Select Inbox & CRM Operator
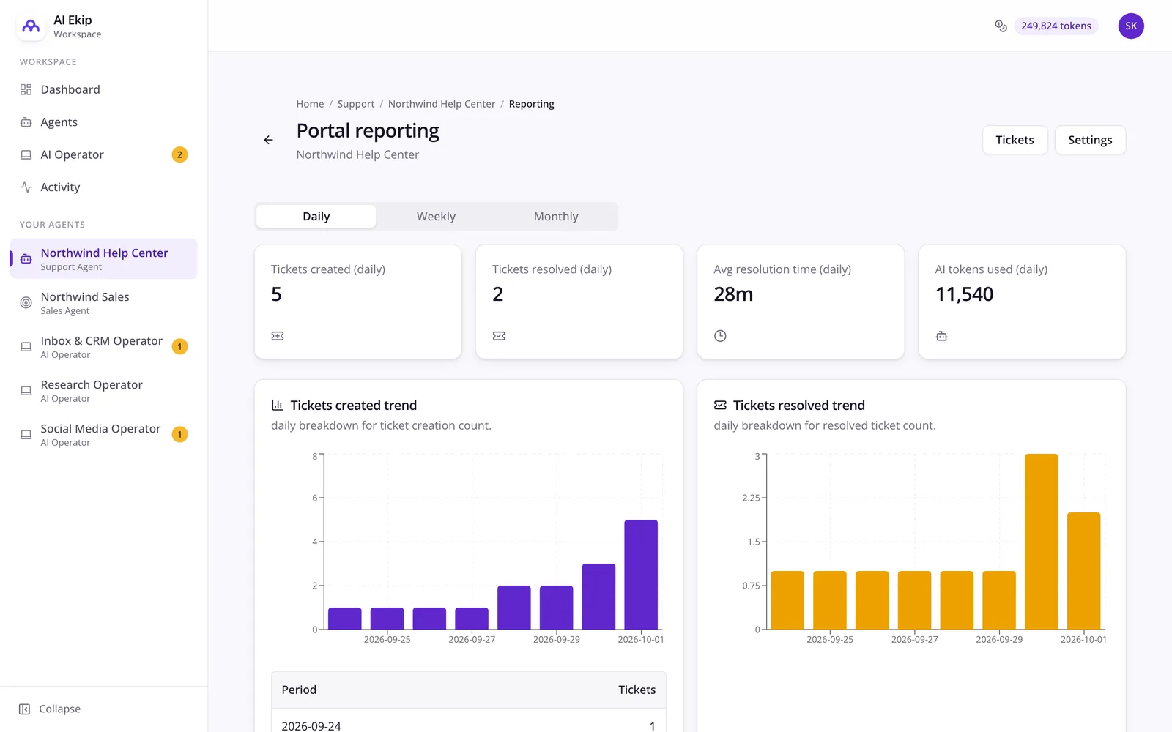 pos(103,346)
